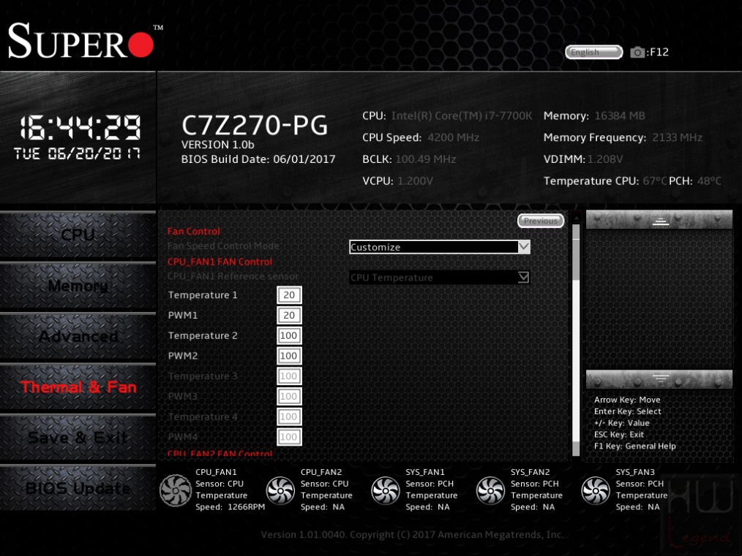This screenshot has width=742, height=556.
Task: Click the SYS_FAN2 fan icon
Action: tap(491, 490)
